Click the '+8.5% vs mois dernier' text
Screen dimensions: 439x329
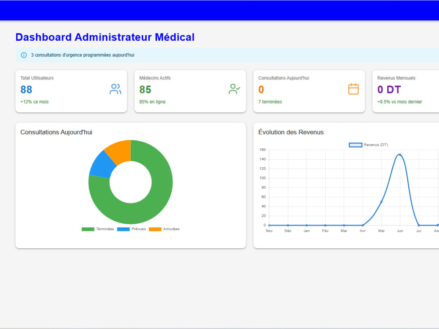tap(399, 102)
